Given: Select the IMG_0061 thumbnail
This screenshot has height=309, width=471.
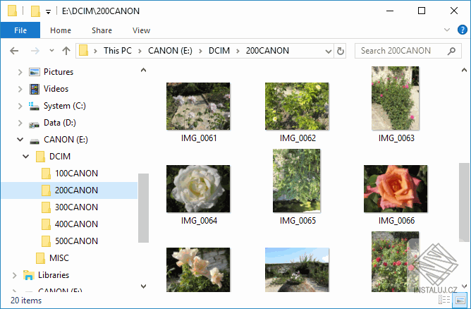Looking at the screenshot, I should pos(198,107).
